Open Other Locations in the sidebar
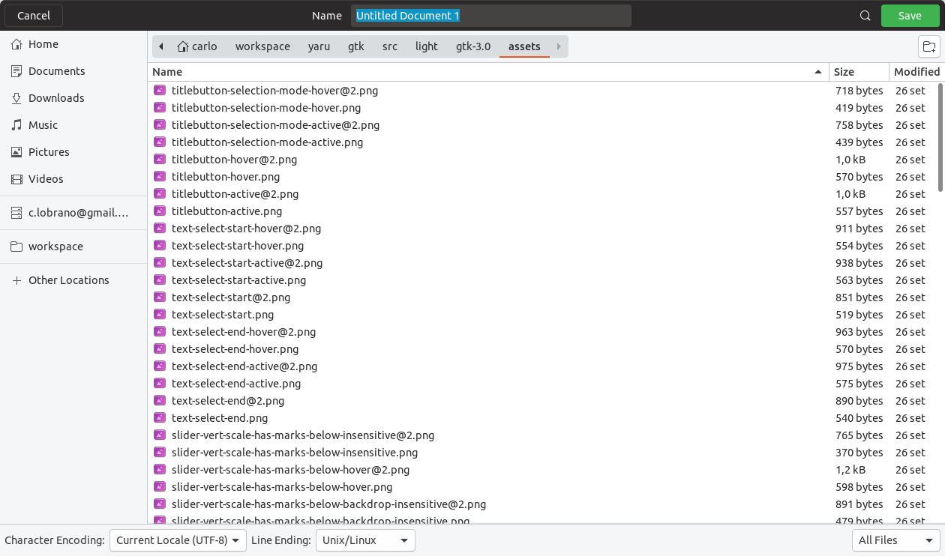Screen dimensions: 945x556 click(73, 280)
